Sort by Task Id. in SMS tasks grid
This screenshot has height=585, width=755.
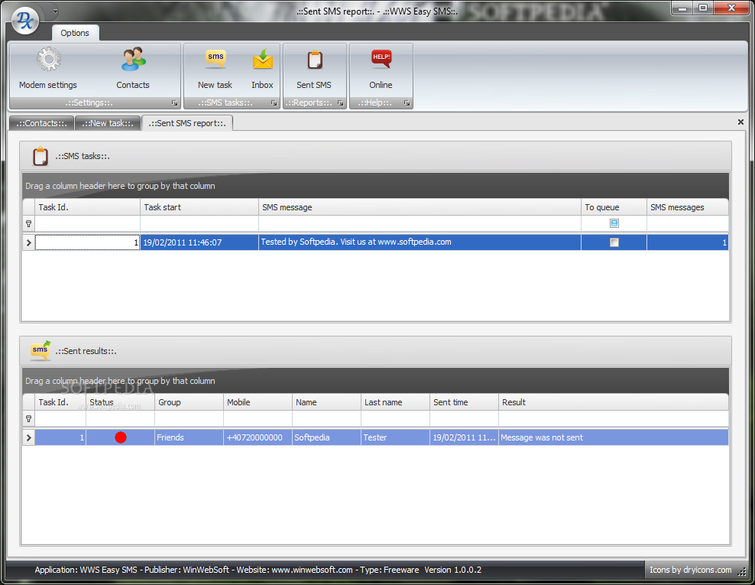pos(87,207)
